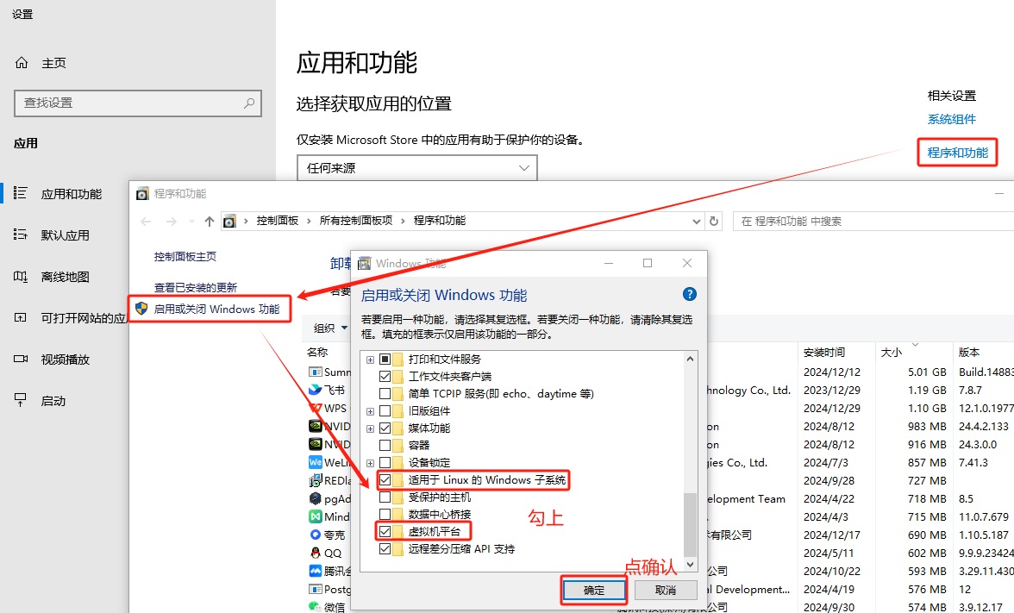Click the features list scrollbar down arrow

(x=689, y=565)
